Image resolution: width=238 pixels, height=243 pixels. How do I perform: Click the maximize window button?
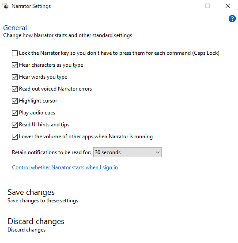click(208, 6)
